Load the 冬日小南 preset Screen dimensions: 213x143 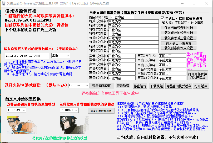[x=179, y=43]
